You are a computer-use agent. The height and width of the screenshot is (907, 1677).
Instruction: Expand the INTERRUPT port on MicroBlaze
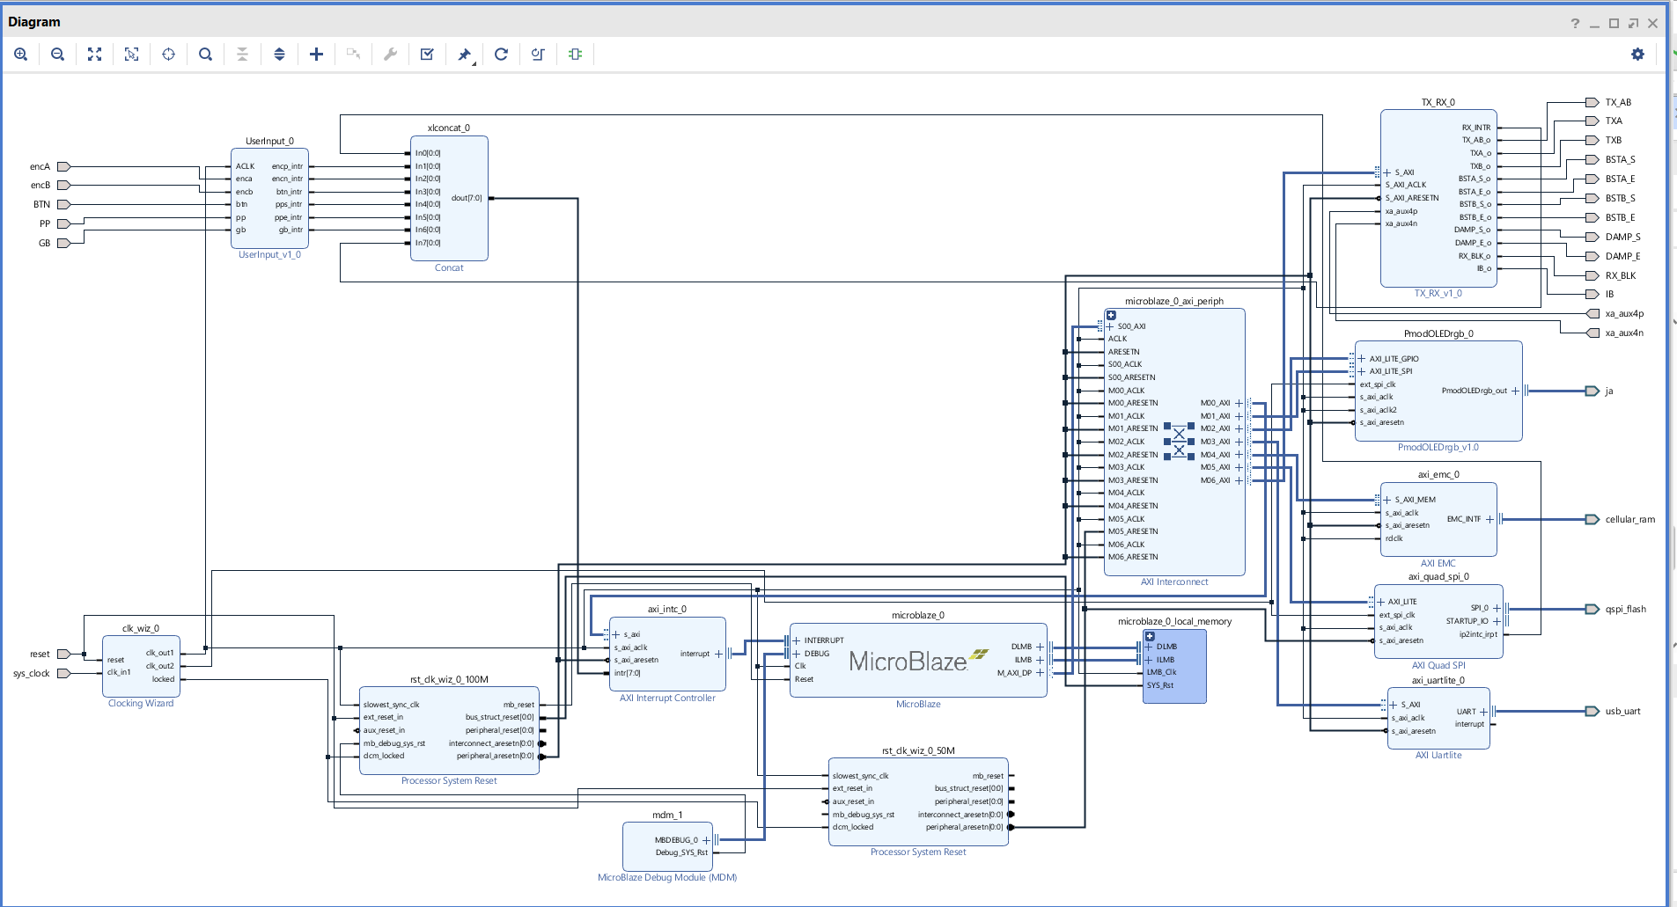tap(797, 640)
